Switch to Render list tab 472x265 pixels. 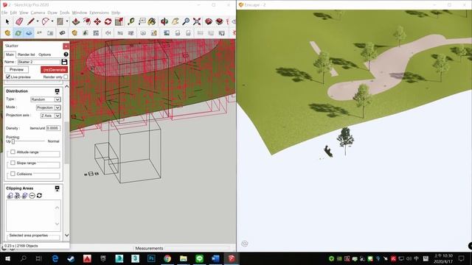click(27, 54)
